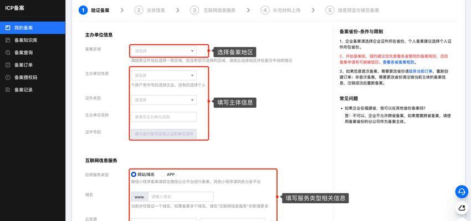Click the 备案订单 sidebar icon
The height and width of the screenshot is (221, 471).
pos(8,65)
